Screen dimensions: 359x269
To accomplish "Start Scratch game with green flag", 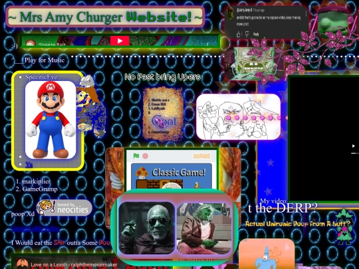I will (x=136, y=156).
